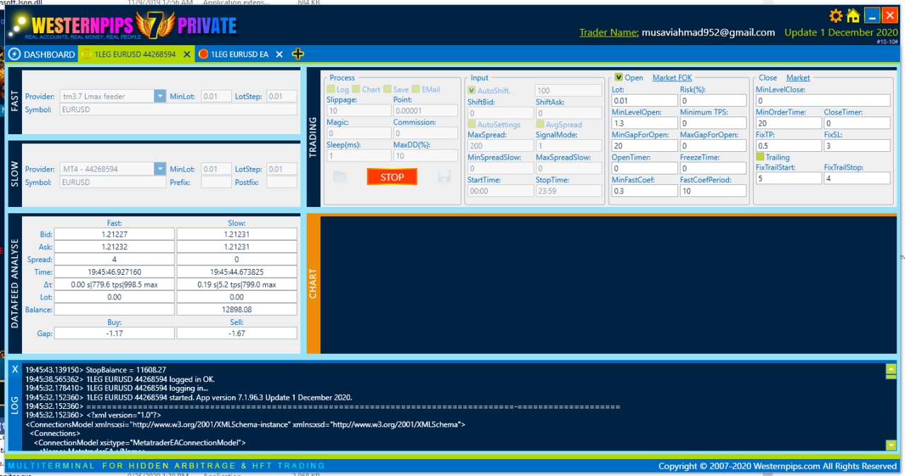Viewport: 905px width, 476px height.
Task: Close the LOG panel with the X icon
Action: pyautogui.click(x=16, y=369)
